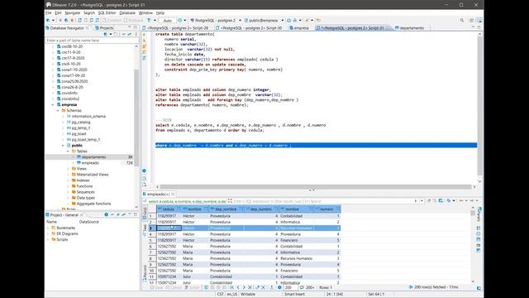Go to the previous result row

[238, 287]
